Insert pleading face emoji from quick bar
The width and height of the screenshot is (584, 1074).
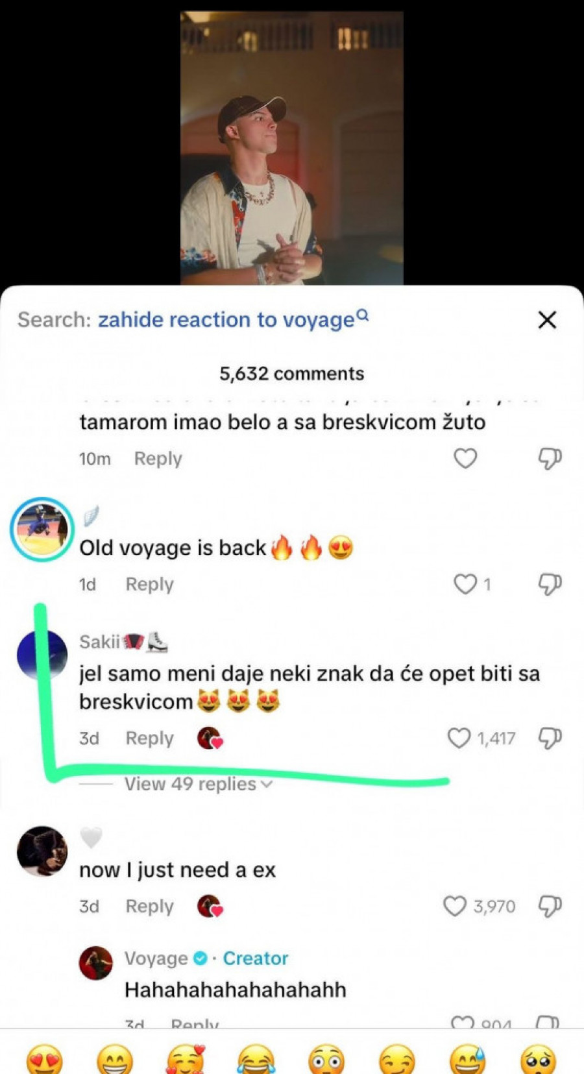point(539,1059)
